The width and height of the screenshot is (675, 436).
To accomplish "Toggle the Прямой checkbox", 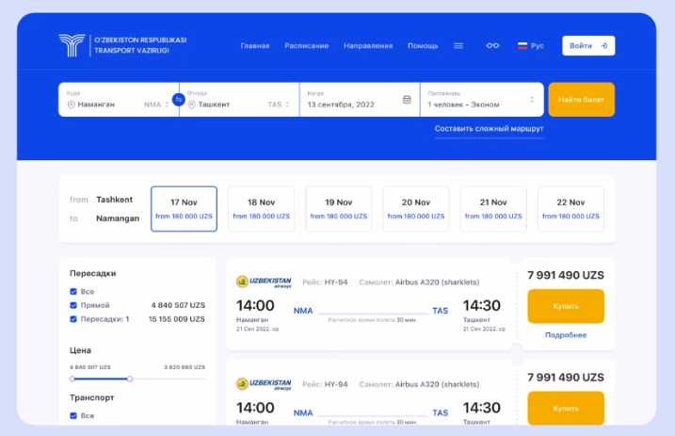I will click(73, 305).
